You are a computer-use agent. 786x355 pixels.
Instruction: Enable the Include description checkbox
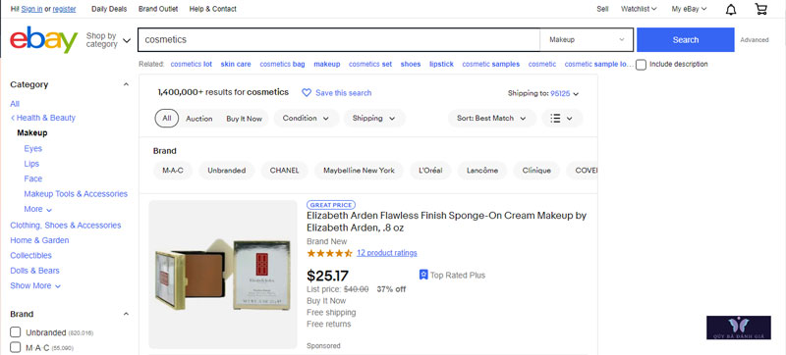(x=642, y=65)
